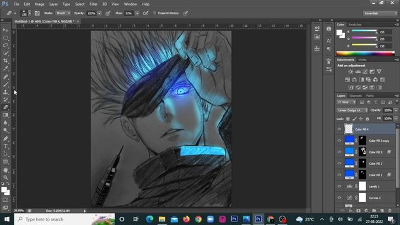Switch to the Channels tab
The image size is (400, 225).
click(356, 96)
